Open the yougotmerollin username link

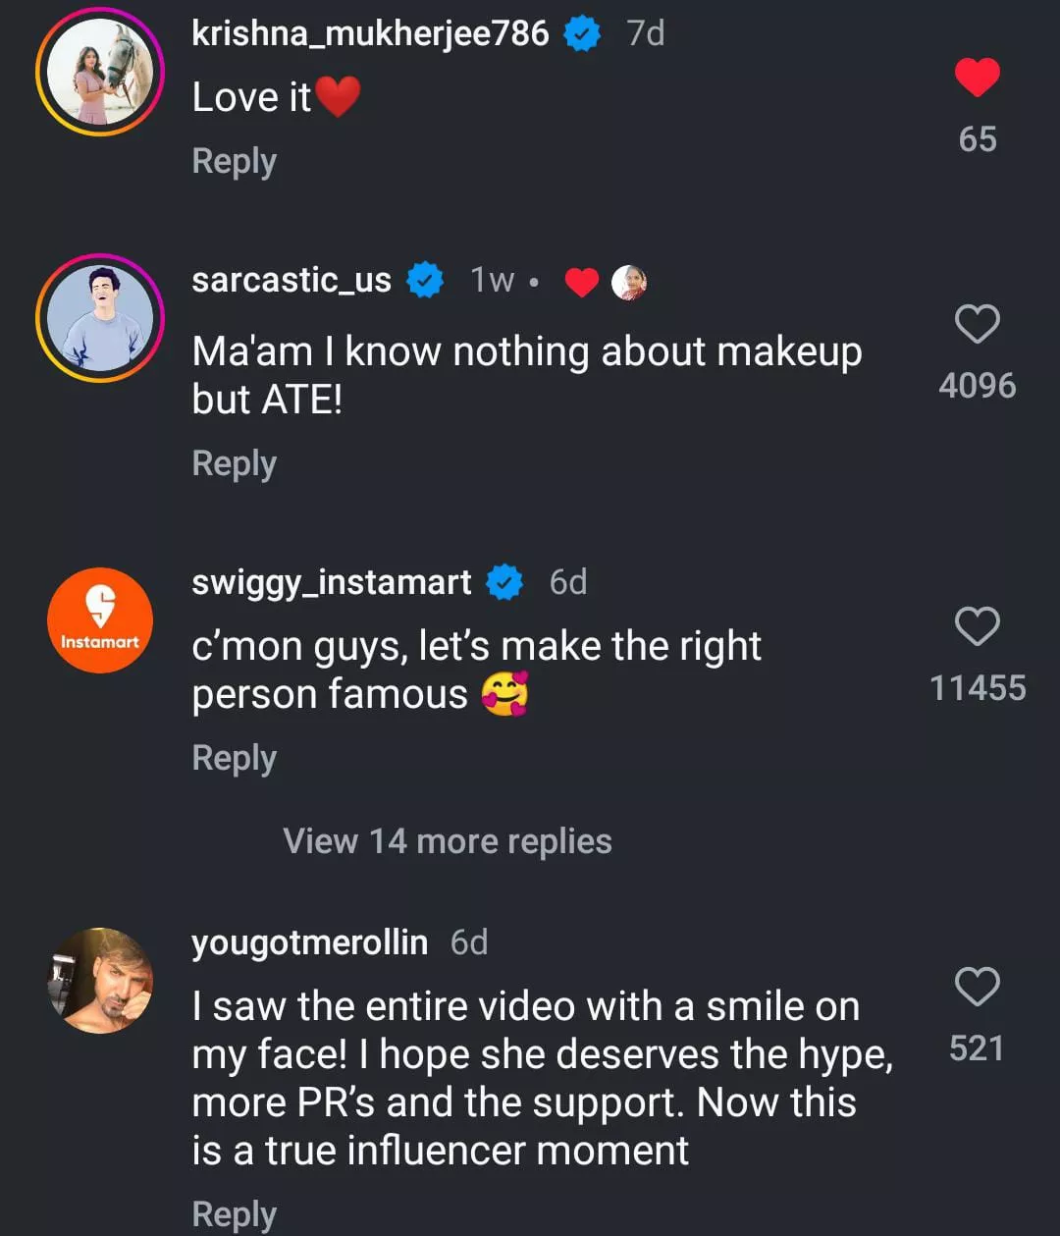pos(309,942)
